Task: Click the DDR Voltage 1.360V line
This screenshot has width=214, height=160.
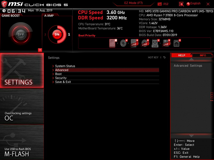Action: 153,27
